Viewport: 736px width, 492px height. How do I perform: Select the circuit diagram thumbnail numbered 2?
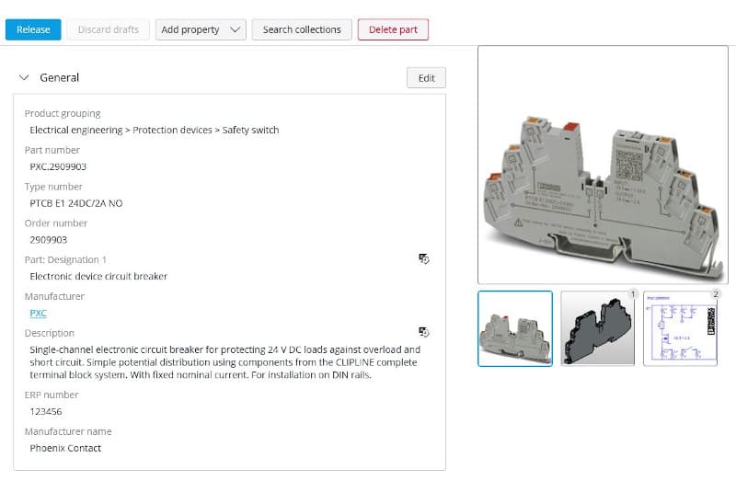click(681, 328)
